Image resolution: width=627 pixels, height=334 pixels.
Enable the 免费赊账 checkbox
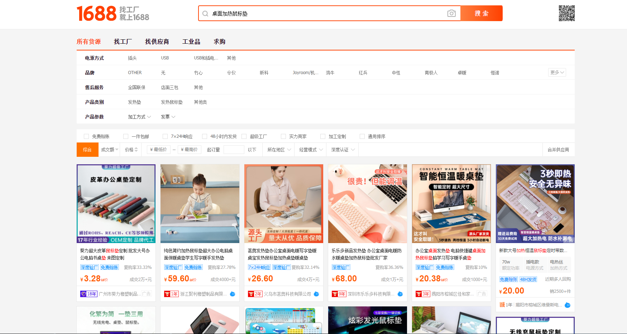pos(86,136)
